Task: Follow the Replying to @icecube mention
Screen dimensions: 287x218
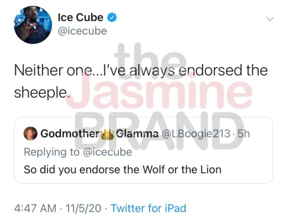Action: (108, 152)
